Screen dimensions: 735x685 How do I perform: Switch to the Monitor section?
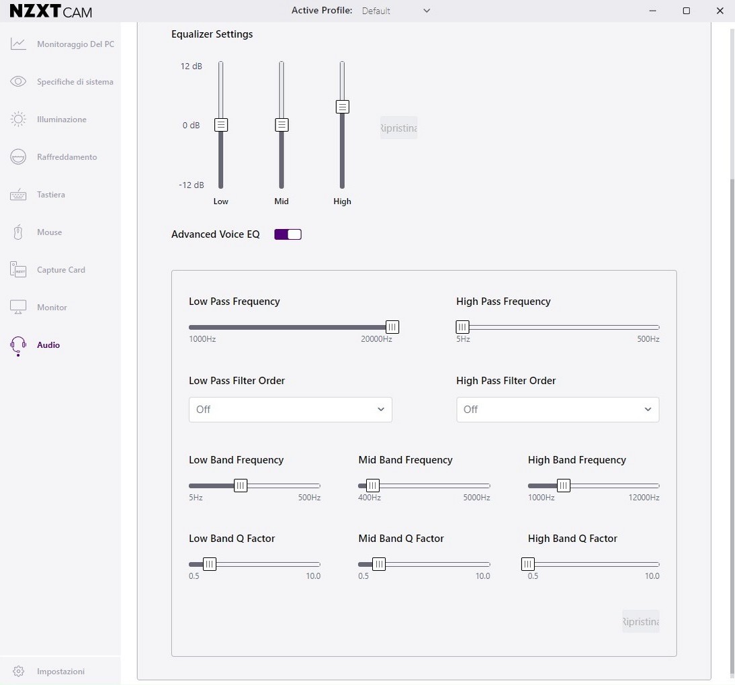coord(52,308)
